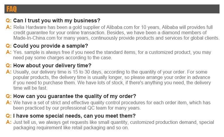Screen dimensions: 224x137
Task: Select question "I have some special needs"
Action: (x=74, y=116)
